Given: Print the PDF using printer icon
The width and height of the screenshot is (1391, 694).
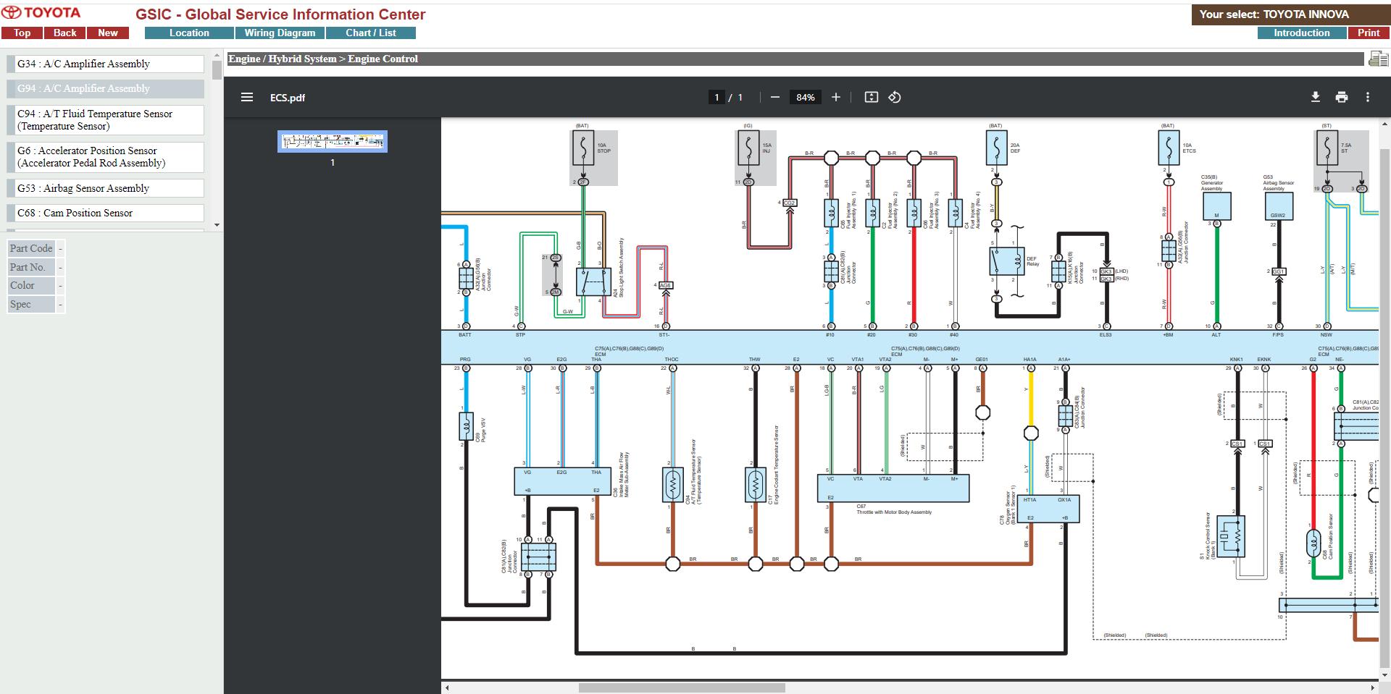Looking at the screenshot, I should click(x=1342, y=97).
